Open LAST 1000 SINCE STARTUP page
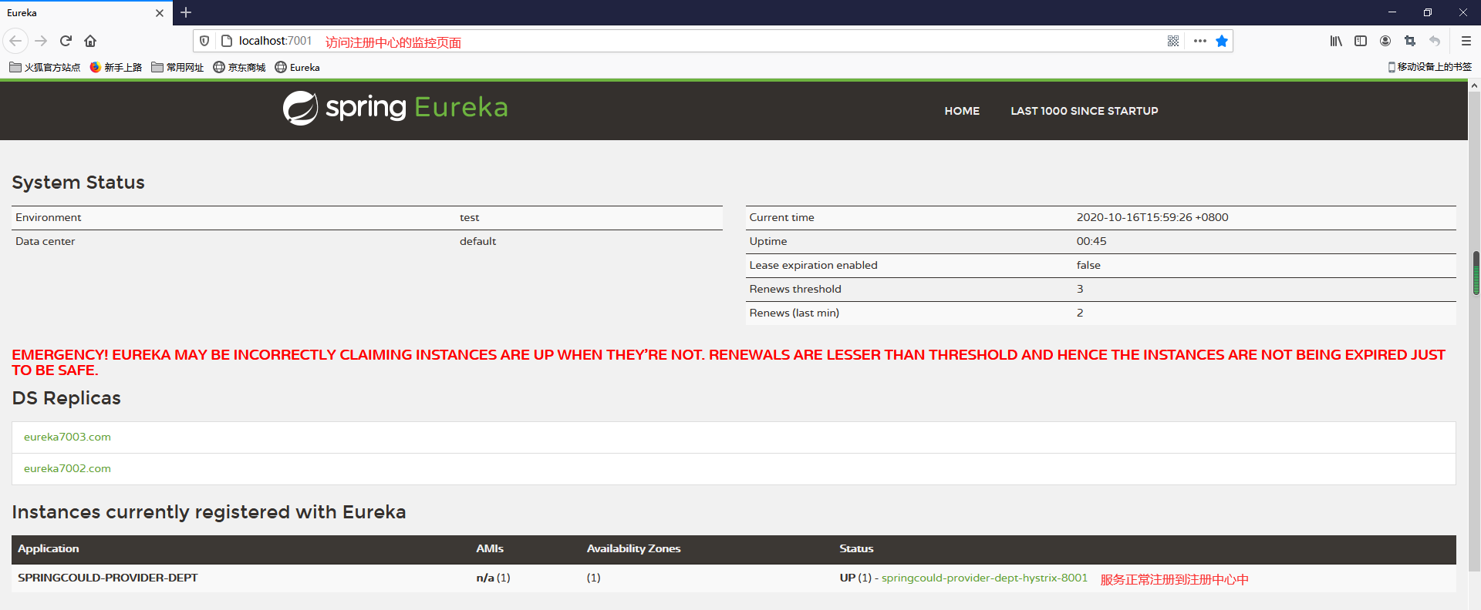This screenshot has width=1481, height=610. point(1085,111)
